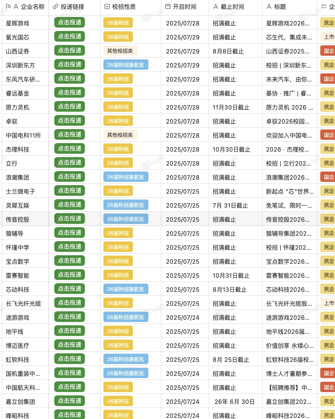Screen dimensions: 335x419
Task: Select the 其他校招类 tag for 中国电科11所
Action: (x=120, y=135)
